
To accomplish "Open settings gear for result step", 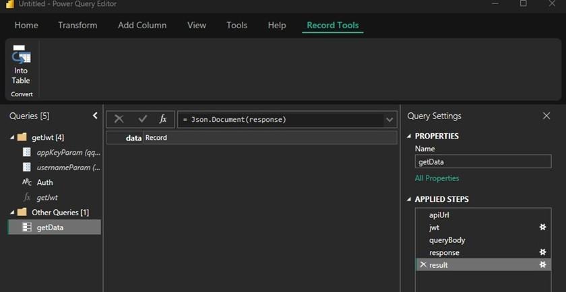I will [x=542, y=265].
